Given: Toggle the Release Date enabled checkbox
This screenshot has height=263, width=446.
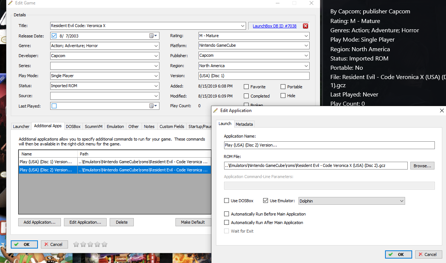Looking at the screenshot, I should click(54, 36).
